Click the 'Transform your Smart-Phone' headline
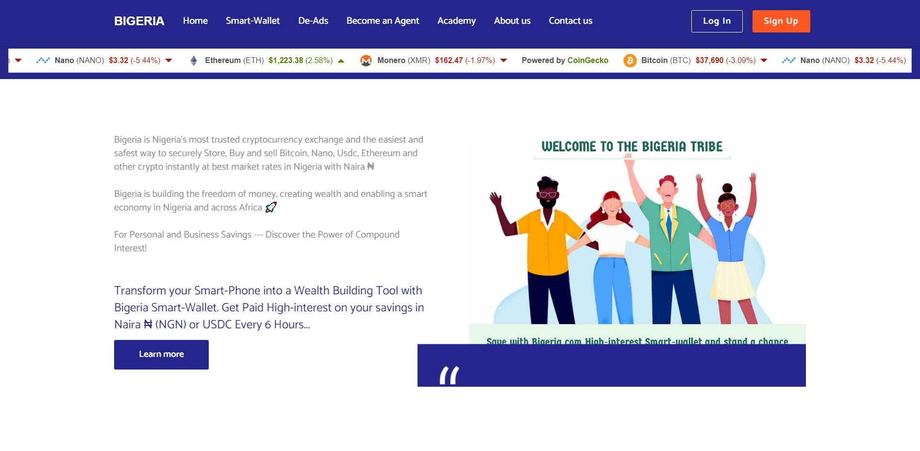This screenshot has height=451, width=920. coord(269,307)
